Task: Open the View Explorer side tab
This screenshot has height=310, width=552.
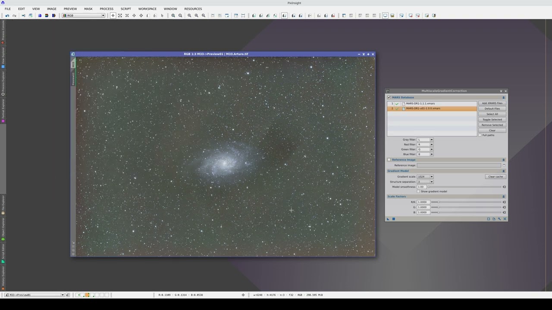Action: click(x=3, y=58)
